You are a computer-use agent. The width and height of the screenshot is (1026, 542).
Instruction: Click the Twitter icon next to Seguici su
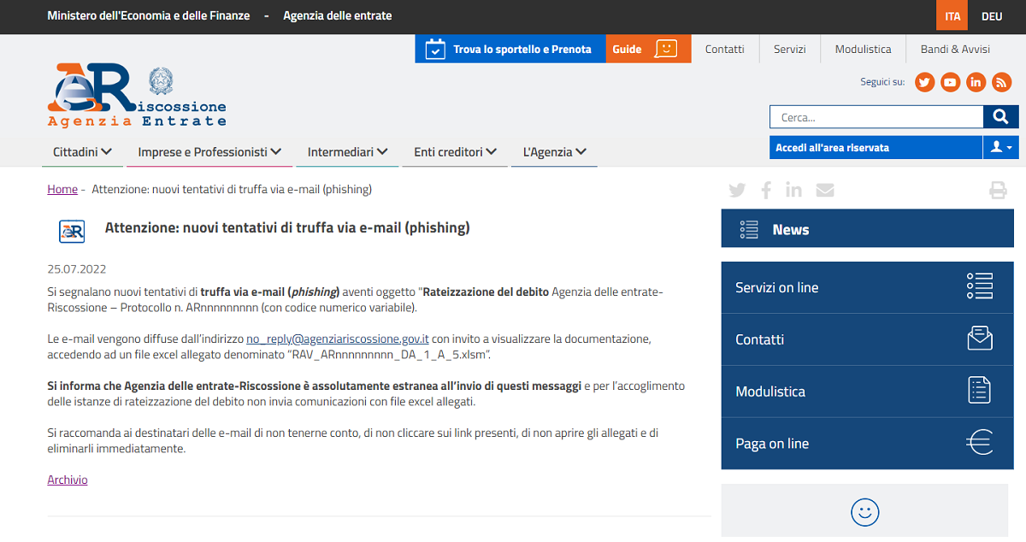(x=924, y=82)
